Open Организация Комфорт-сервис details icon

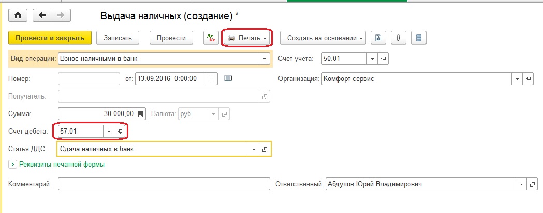(x=528, y=79)
